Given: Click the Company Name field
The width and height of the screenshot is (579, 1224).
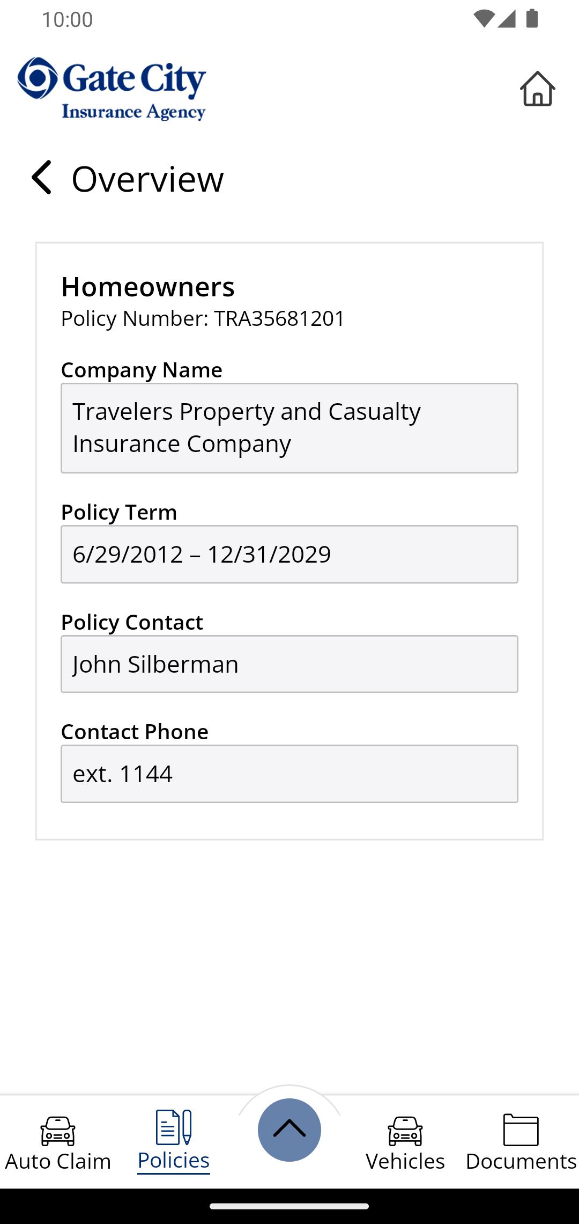Looking at the screenshot, I should point(289,428).
